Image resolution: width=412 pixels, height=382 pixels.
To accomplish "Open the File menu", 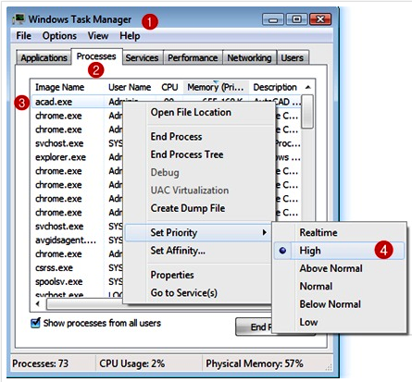I will pyautogui.click(x=23, y=36).
